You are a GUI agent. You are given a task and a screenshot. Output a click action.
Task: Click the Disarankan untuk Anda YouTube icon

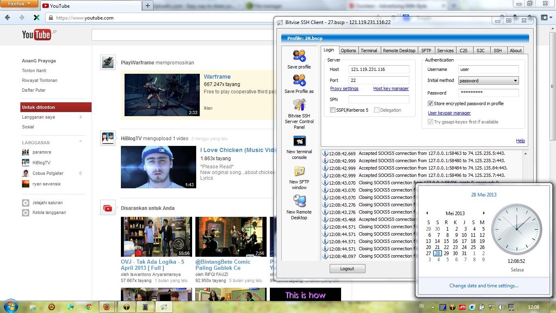pyautogui.click(x=108, y=208)
